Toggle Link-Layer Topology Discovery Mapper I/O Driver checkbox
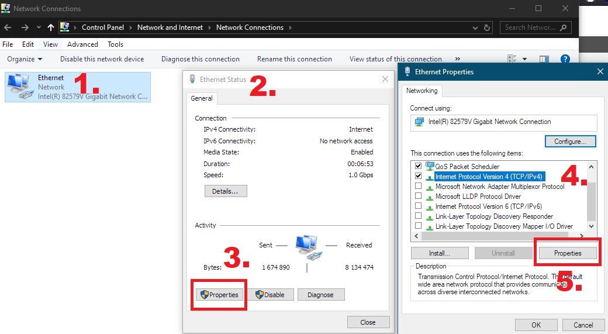608x334 pixels. (x=418, y=225)
